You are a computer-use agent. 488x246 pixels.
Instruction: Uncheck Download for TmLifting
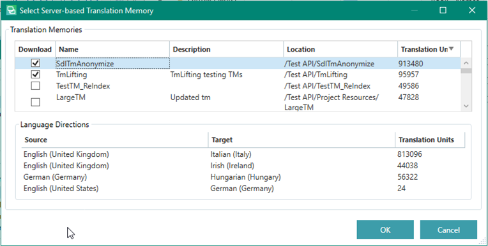click(x=36, y=75)
